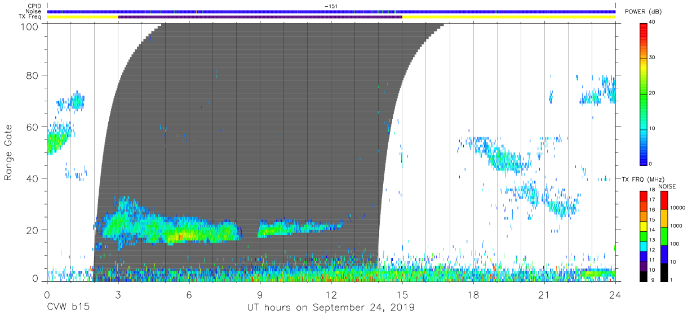
Task: Click the TX FRQ (MHz) legend title
Action: (642, 179)
